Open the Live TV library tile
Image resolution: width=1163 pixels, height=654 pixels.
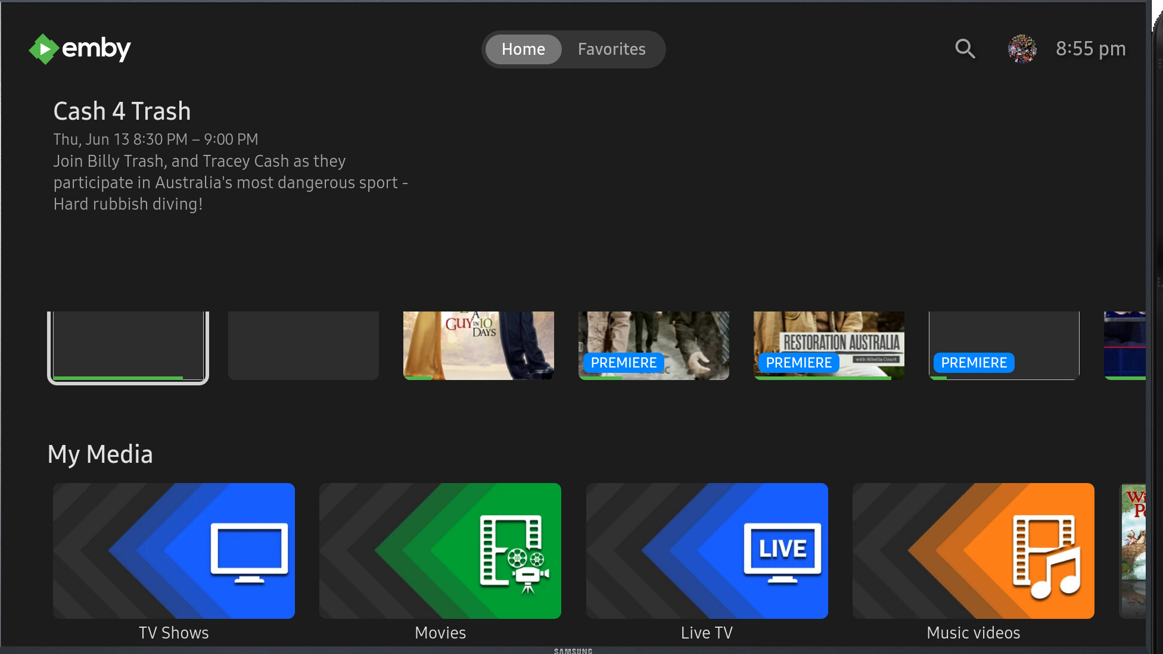point(707,551)
